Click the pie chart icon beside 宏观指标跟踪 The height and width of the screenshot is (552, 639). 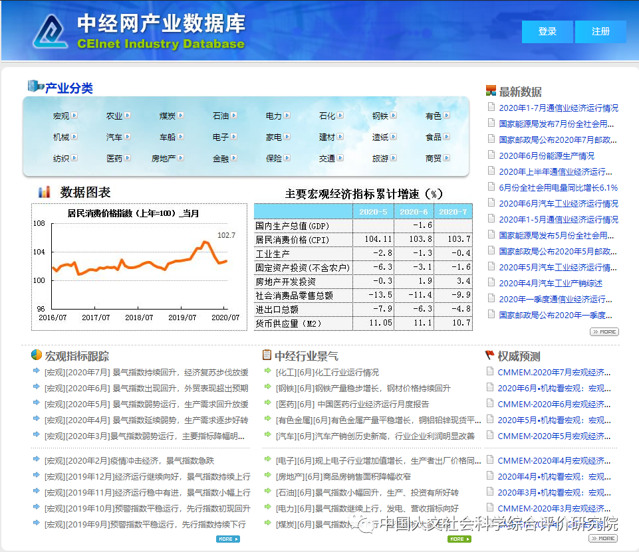(x=37, y=355)
